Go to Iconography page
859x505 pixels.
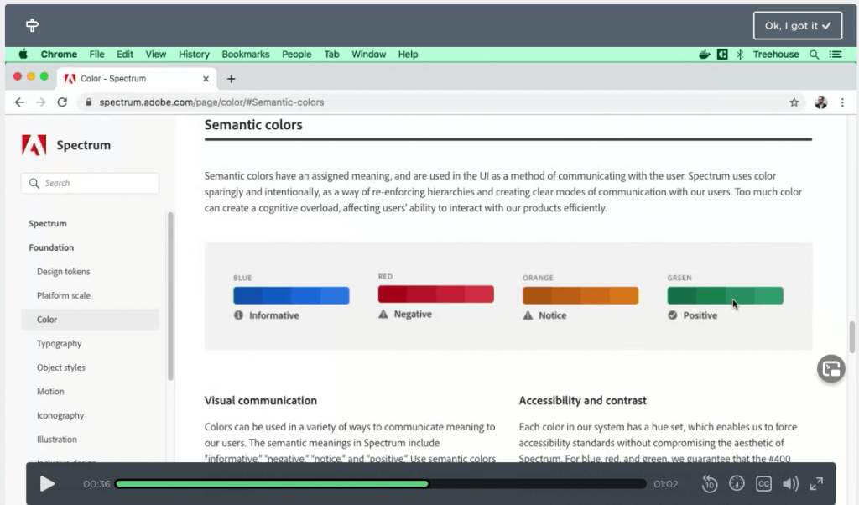(60, 416)
